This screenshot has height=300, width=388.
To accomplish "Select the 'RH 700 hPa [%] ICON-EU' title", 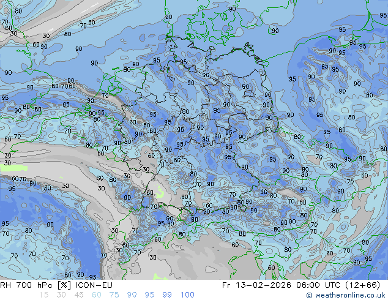I will (56, 285).
